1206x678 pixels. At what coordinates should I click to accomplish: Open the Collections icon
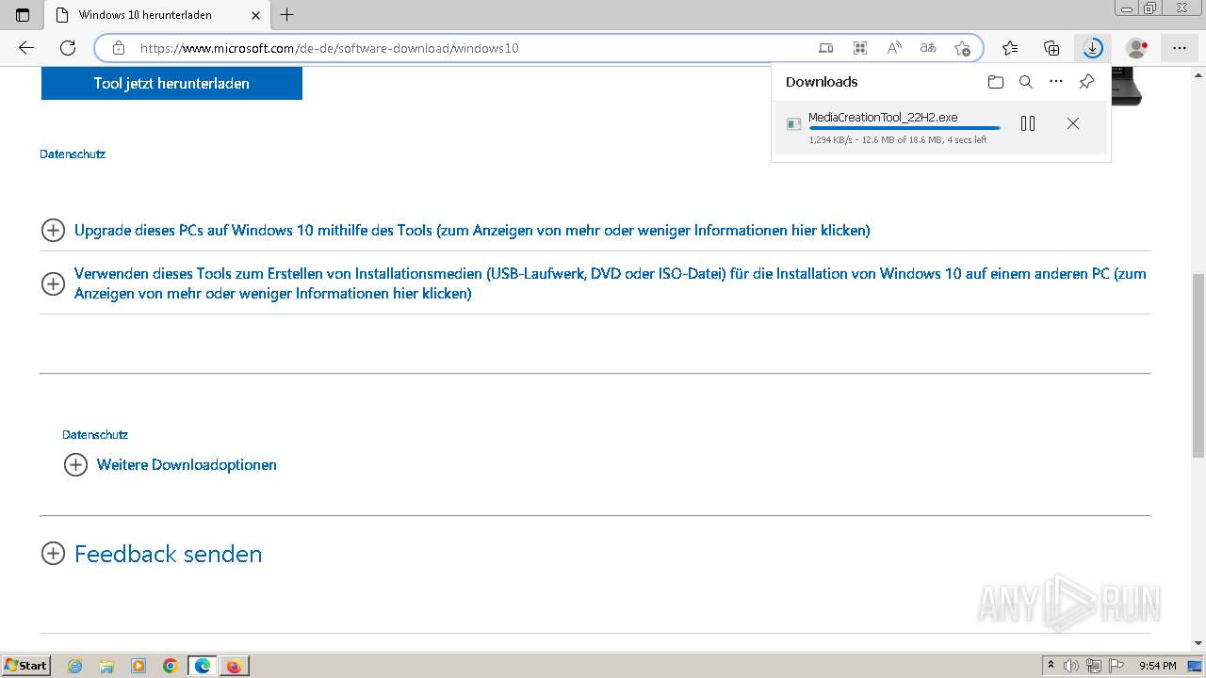click(x=1051, y=48)
